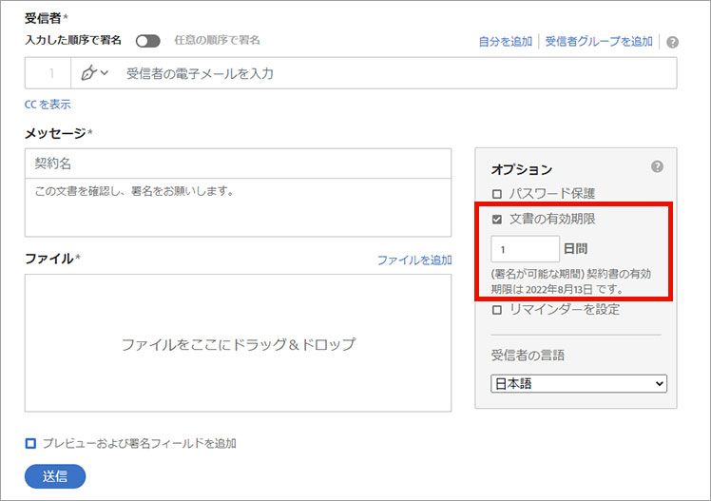Expand the recipient role chevron

tap(105, 73)
